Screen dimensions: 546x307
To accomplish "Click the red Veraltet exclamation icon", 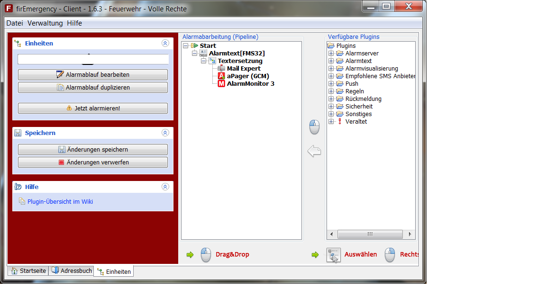I will (x=340, y=122).
